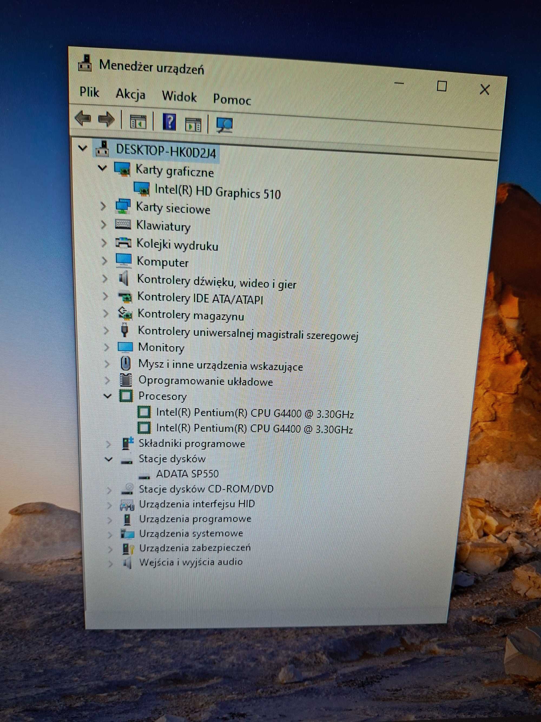Click the Karty sieciowe network icon
541x722 pixels.
coord(123,207)
